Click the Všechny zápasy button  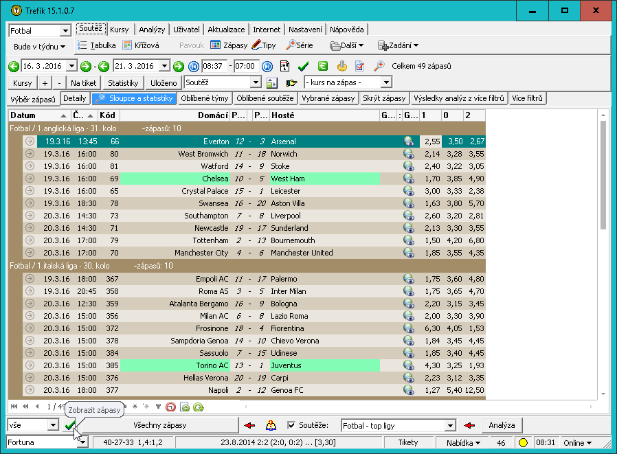tap(160, 425)
